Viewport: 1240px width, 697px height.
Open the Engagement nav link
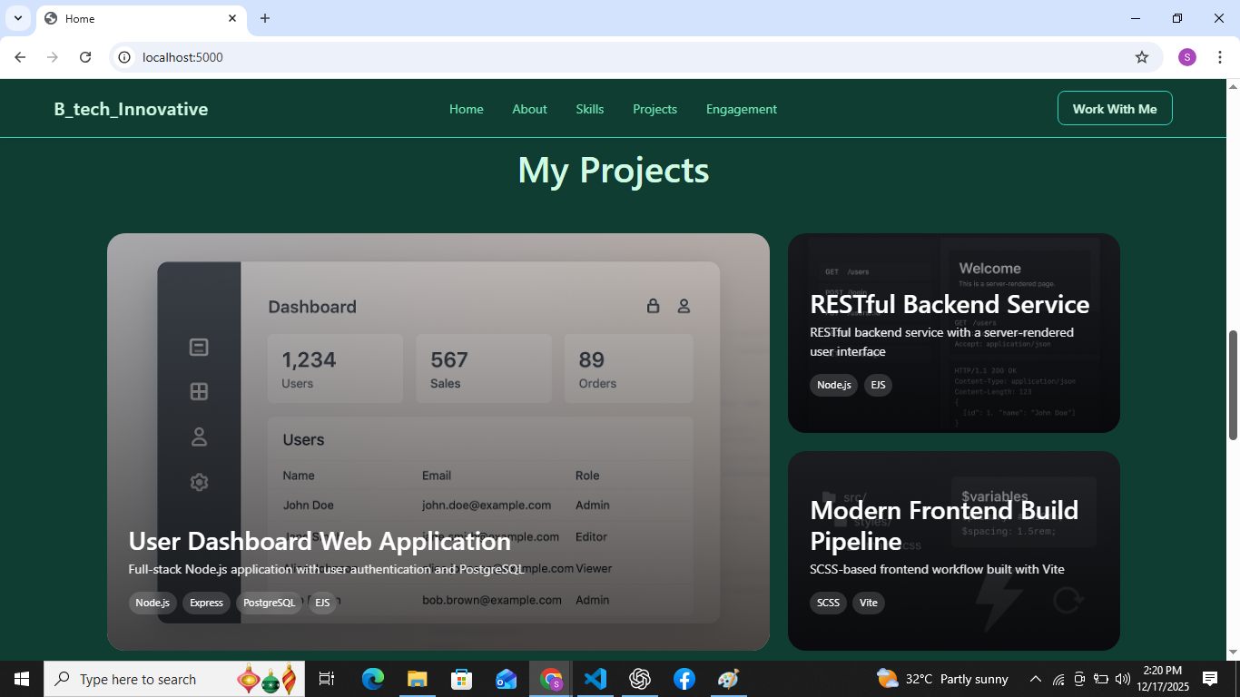tap(741, 109)
